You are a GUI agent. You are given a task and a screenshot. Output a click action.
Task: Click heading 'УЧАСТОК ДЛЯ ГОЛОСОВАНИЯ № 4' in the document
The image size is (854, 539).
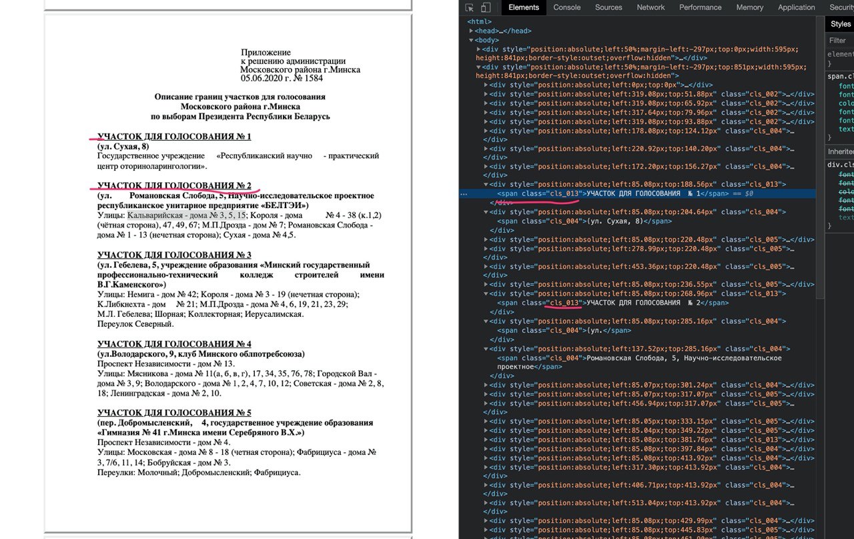(174, 344)
